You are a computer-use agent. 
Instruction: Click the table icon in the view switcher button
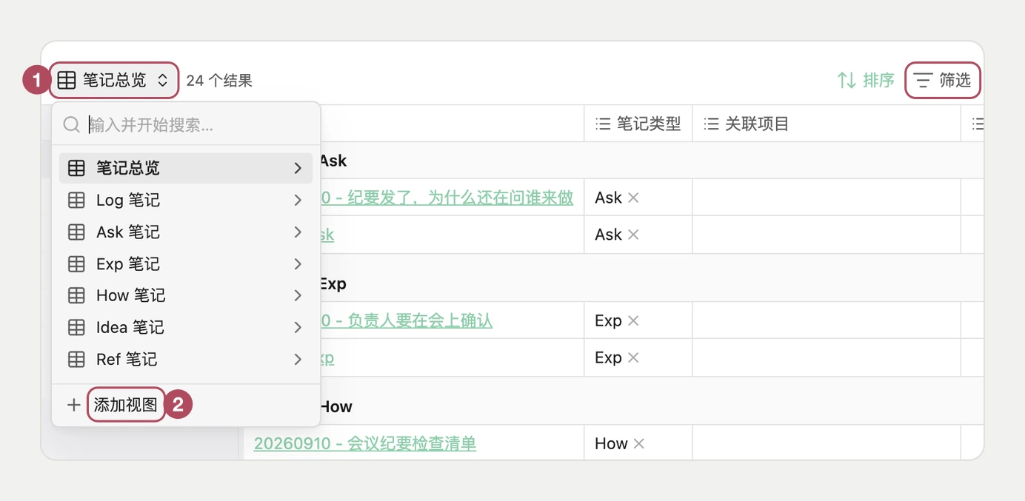[67, 80]
